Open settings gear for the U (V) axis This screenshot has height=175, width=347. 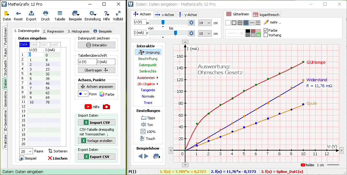click(x=191, y=22)
